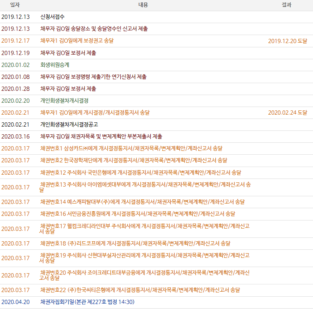This screenshot has height=309, width=313.
Task: Click the 내용 column header
Action: (x=143, y=5)
